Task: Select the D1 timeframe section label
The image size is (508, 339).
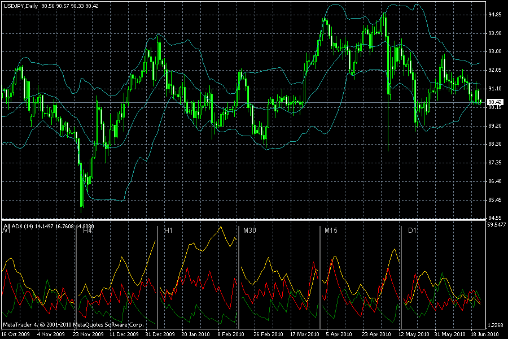Action: coord(412,231)
